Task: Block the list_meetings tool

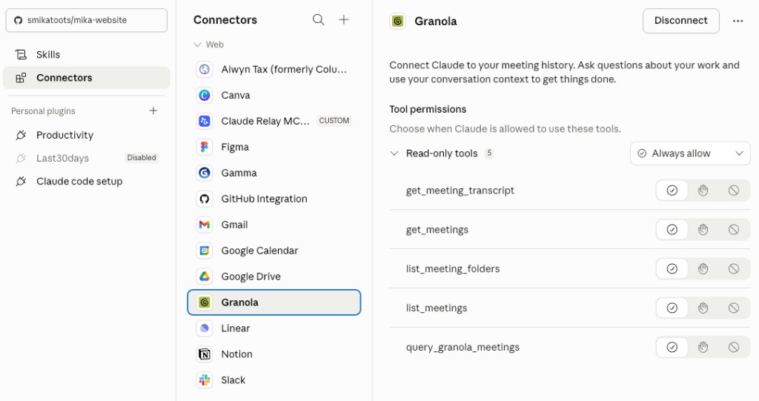Action: [734, 308]
